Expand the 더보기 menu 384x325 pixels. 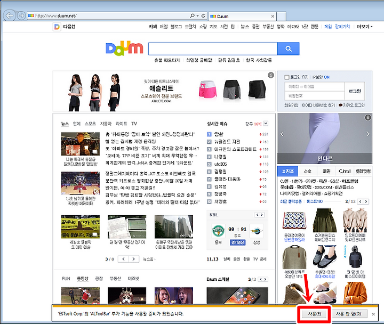click(x=364, y=27)
